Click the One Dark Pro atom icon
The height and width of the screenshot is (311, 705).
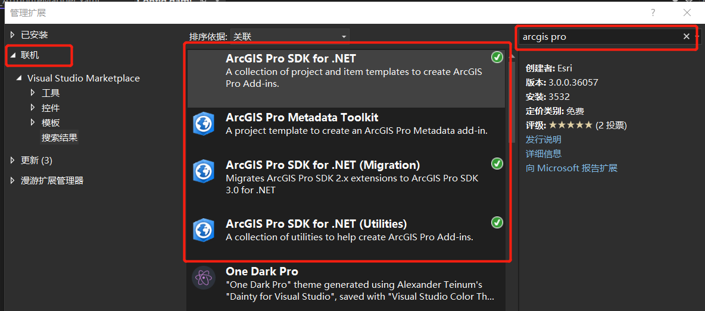click(203, 277)
